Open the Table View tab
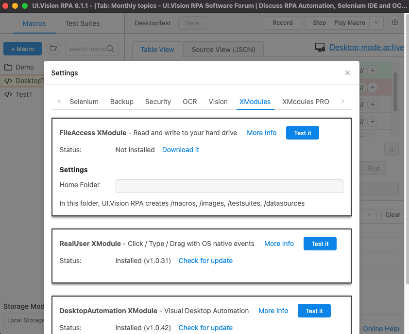Screen dimensions: 409x334 (x=157, y=50)
